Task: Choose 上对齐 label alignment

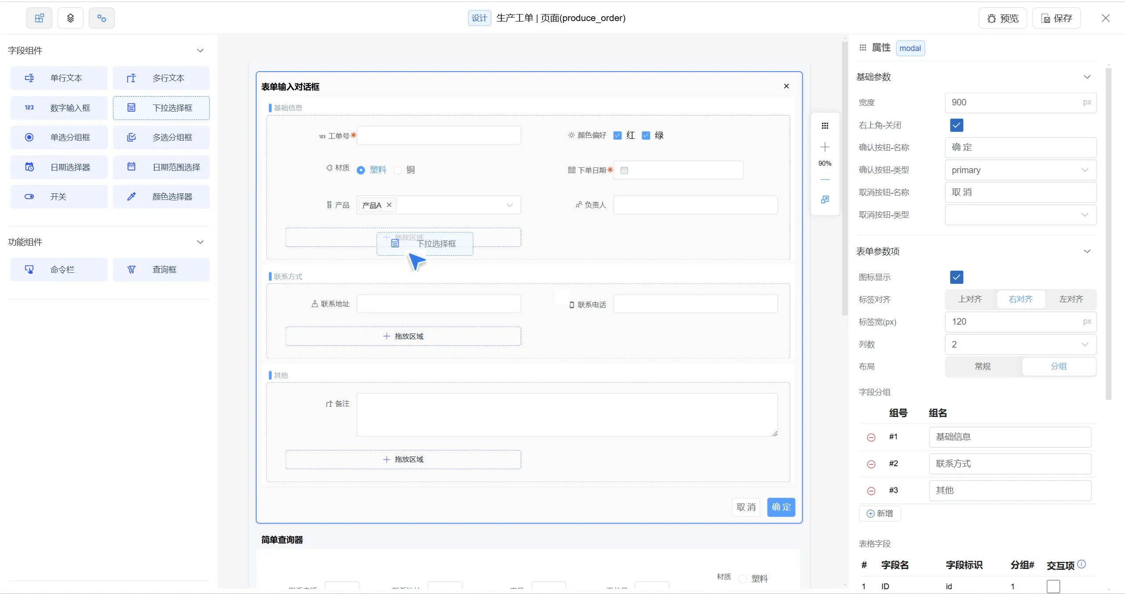Action: pos(970,299)
